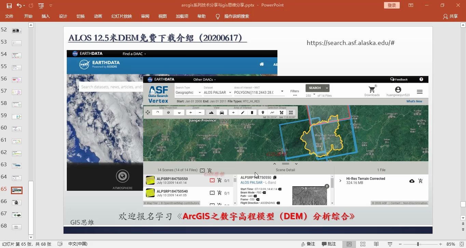Toggle the 批注 comments pane
The height and width of the screenshot is (248, 466).
pyautogui.click(x=329, y=244)
